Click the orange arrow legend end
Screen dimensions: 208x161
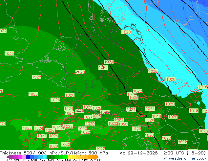98,157
